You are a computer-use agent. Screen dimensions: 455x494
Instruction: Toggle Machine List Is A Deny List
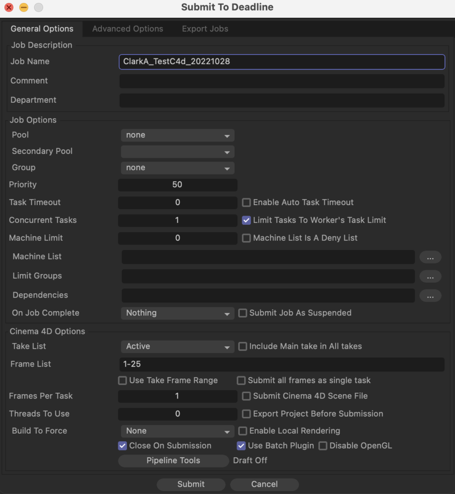pyautogui.click(x=247, y=238)
